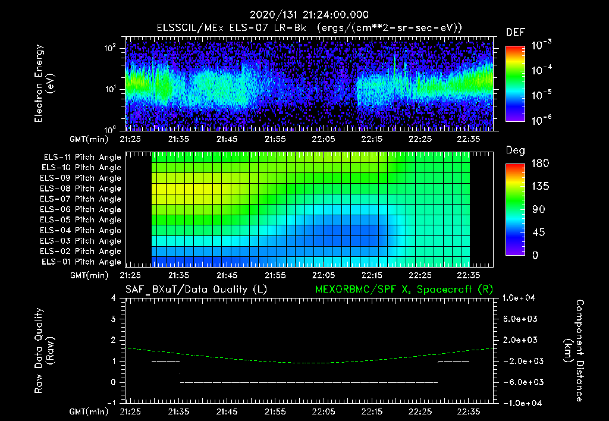Click the SAF_BXuT/Data Quality (L) label
This screenshot has height=421, width=609.
196,290
